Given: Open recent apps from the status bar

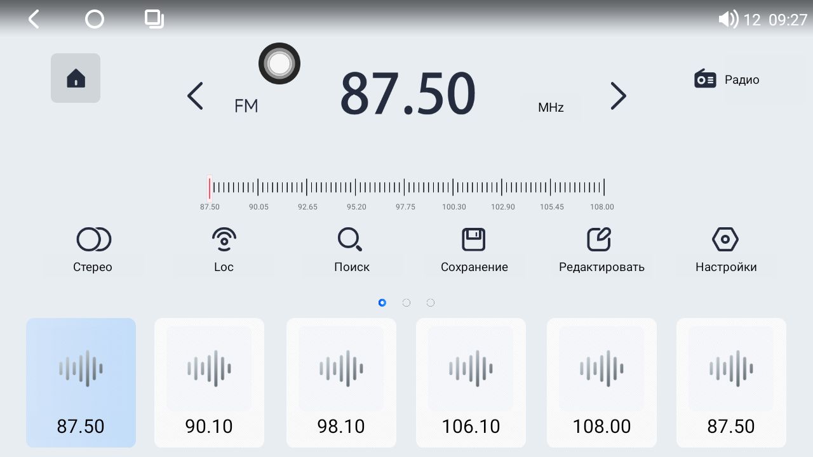Looking at the screenshot, I should coord(154,19).
